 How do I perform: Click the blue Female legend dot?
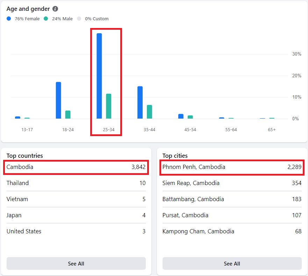[x=9, y=19]
